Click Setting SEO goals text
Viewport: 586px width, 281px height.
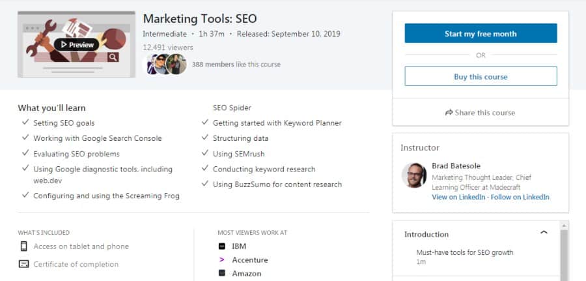click(x=64, y=123)
